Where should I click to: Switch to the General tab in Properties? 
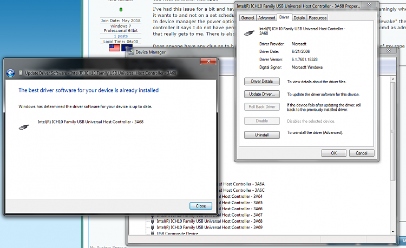[x=247, y=18]
